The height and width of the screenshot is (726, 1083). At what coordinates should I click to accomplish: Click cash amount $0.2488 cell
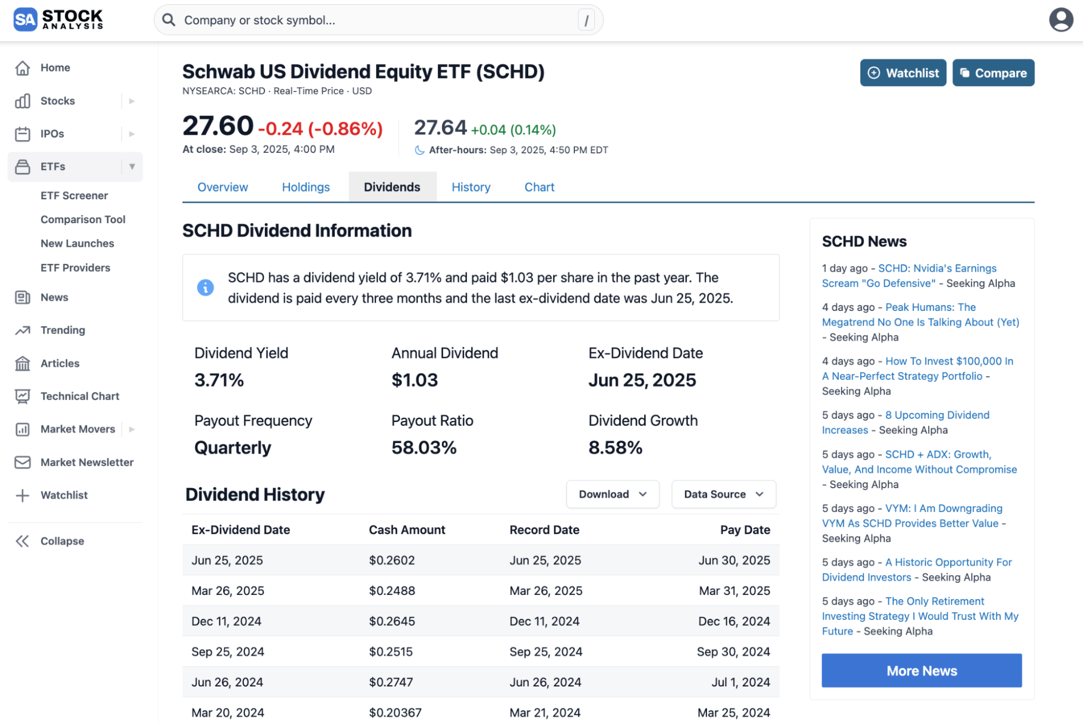392,591
